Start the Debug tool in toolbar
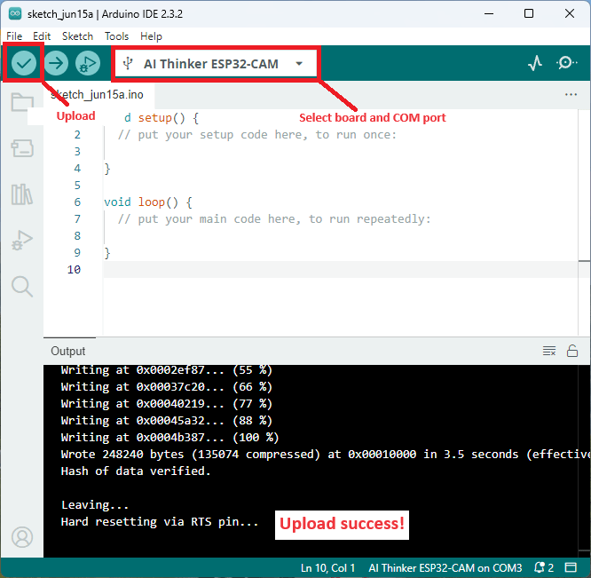Screen dimensions: 591x578 [88, 63]
